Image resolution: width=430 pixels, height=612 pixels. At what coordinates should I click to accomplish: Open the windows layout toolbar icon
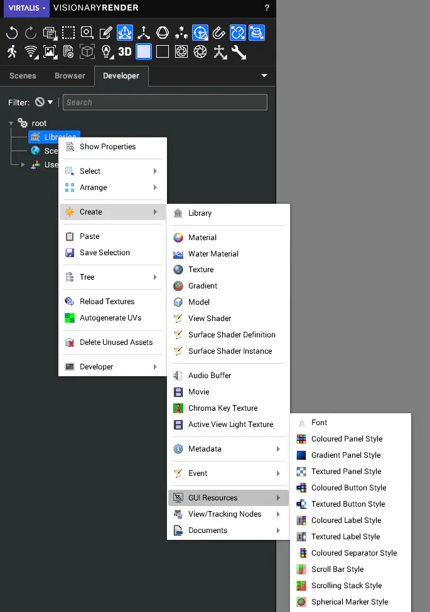[x=50, y=33]
